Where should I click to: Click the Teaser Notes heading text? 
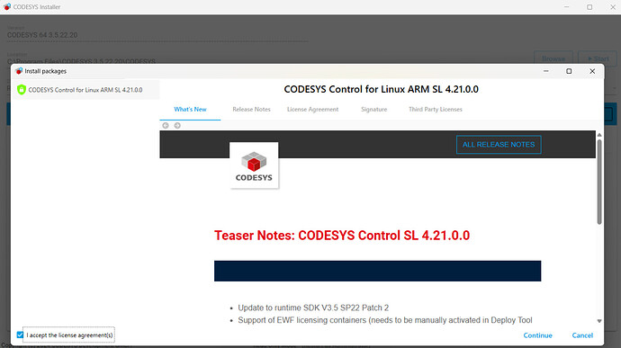(x=342, y=236)
